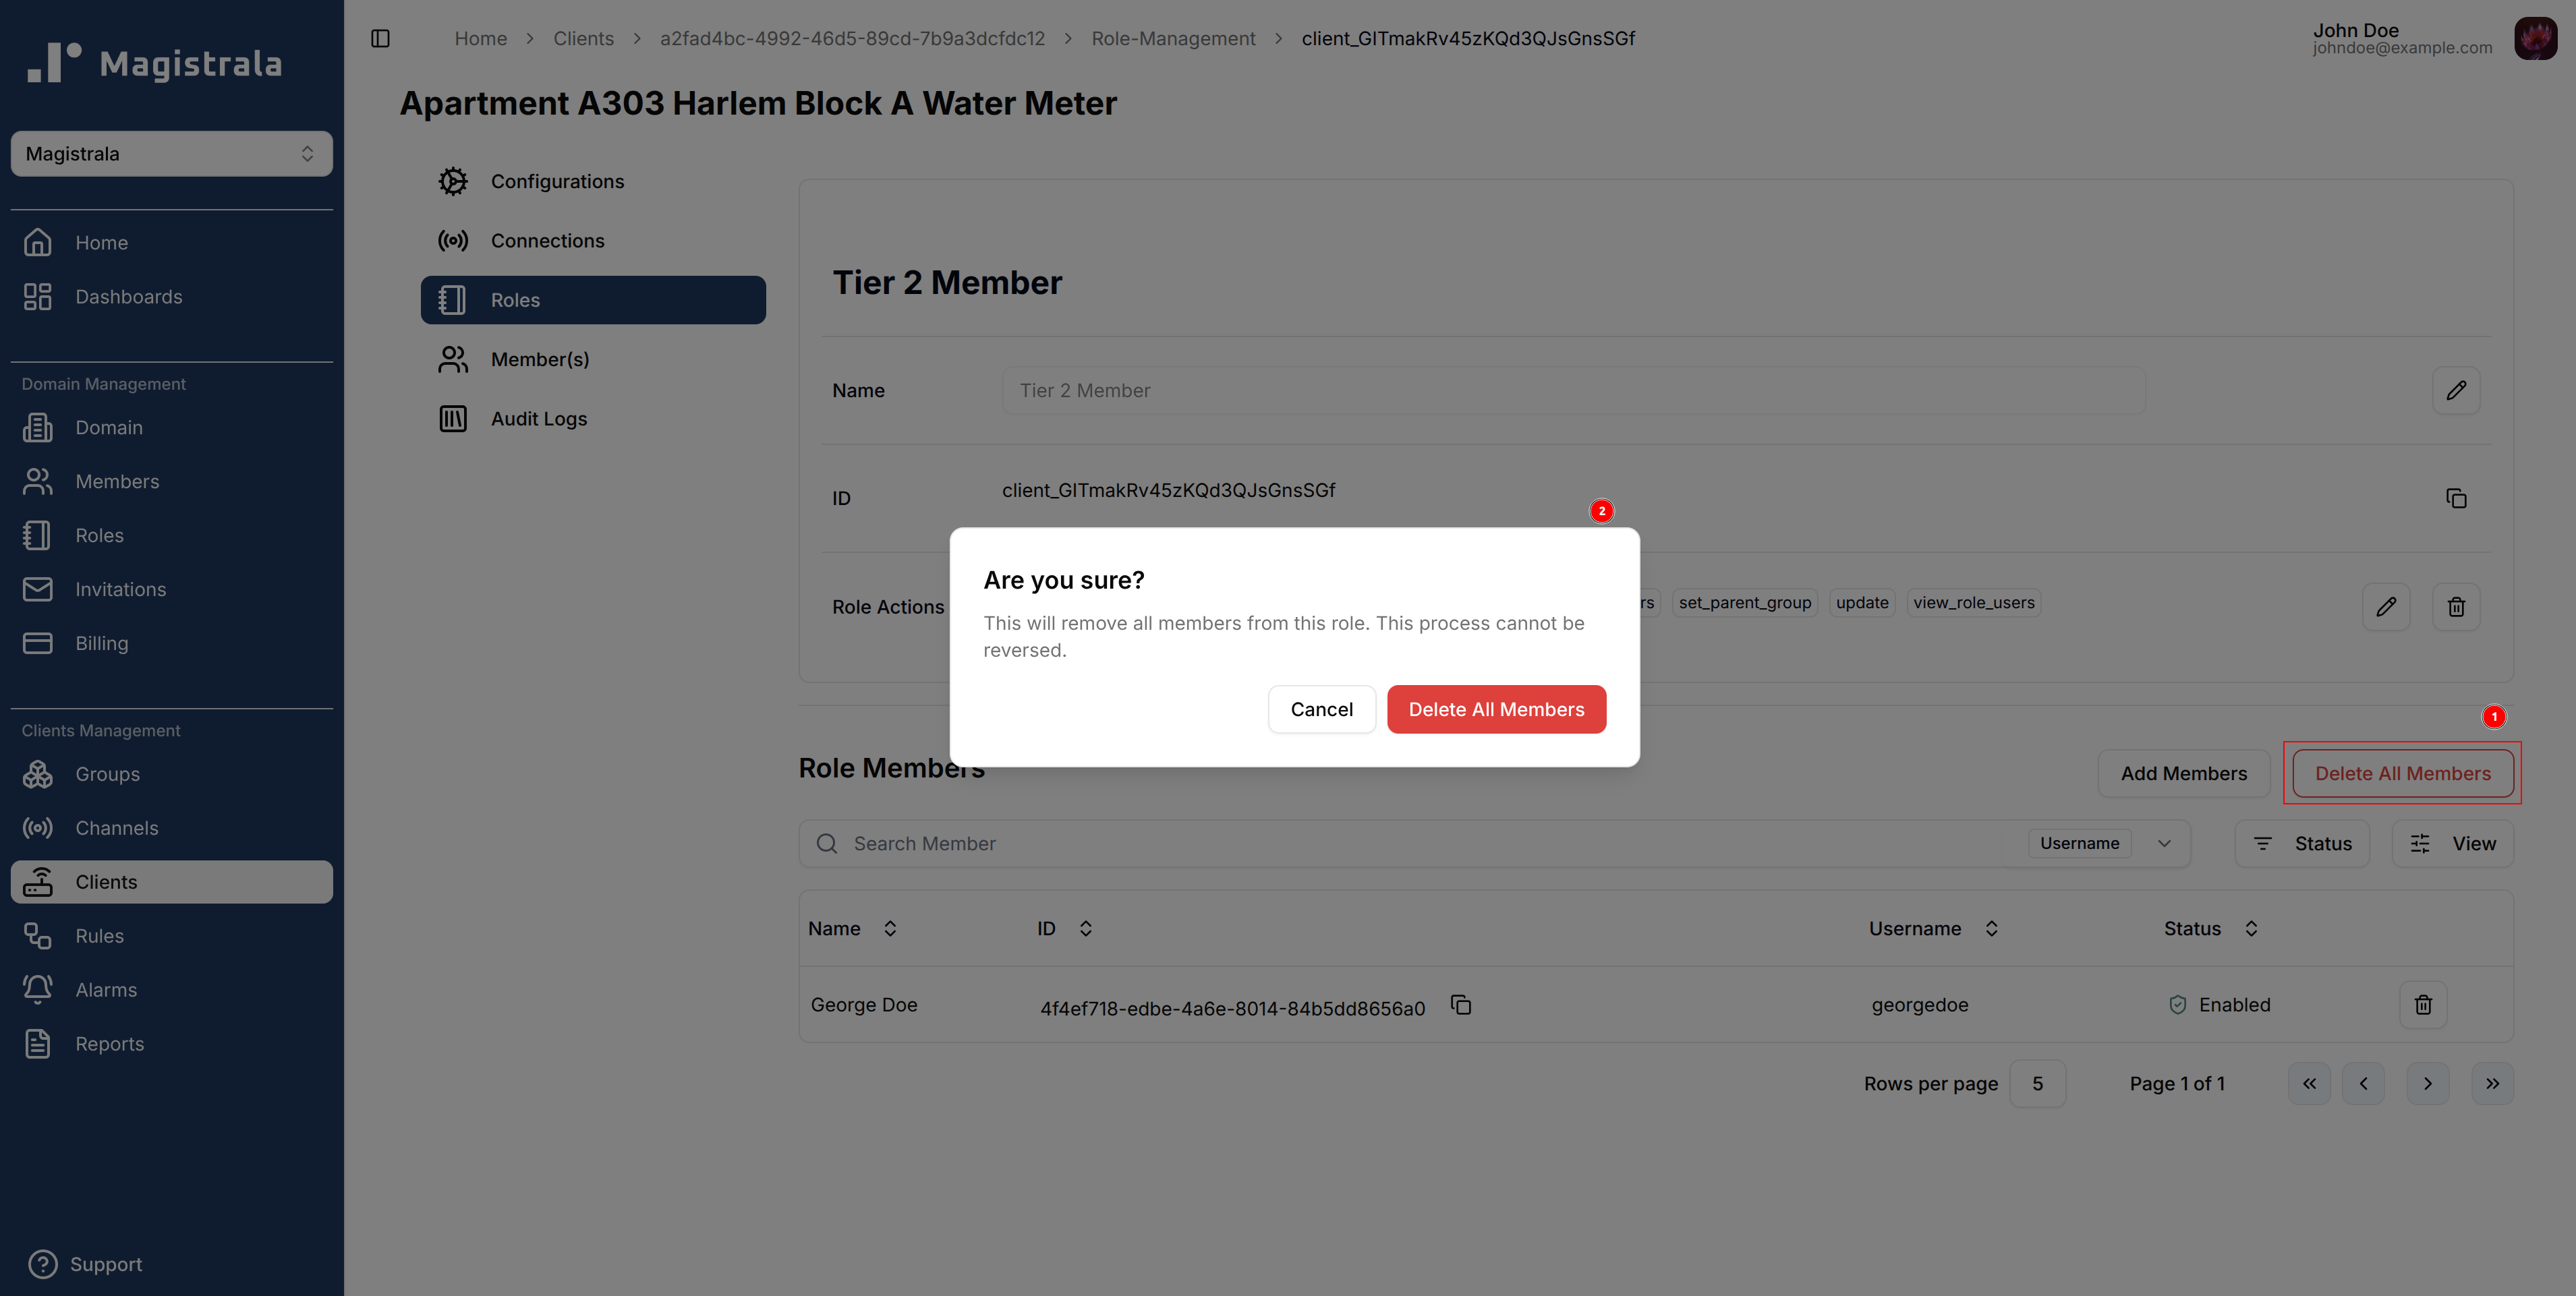The image size is (2576, 1296).
Task: Sort table by Username column
Action: pos(1990,928)
